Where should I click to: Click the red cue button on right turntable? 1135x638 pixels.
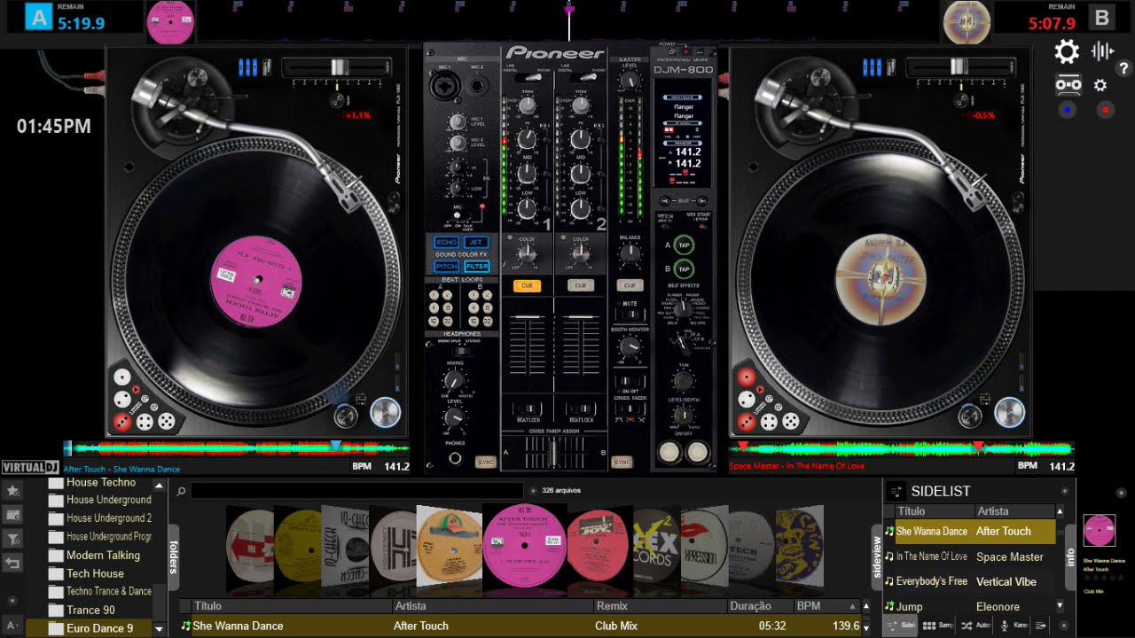coord(746,422)
